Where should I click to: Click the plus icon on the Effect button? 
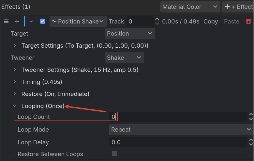point(227,7)
